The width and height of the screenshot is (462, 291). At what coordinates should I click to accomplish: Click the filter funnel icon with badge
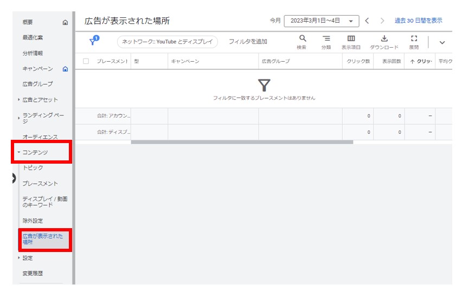(94, 40)
